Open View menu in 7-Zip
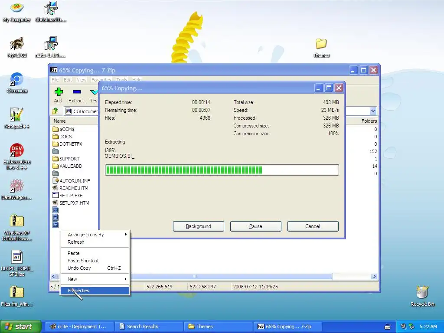The height and width of the screenshot is (333, 444). 82,80
